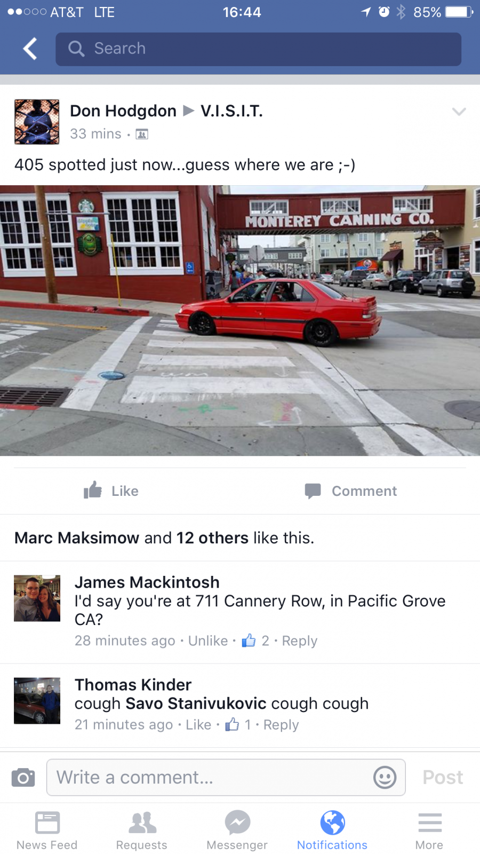This screenshot has width=480, height=854.
Task: Toggle Like on the post
Action: click(x=111, y=491)
